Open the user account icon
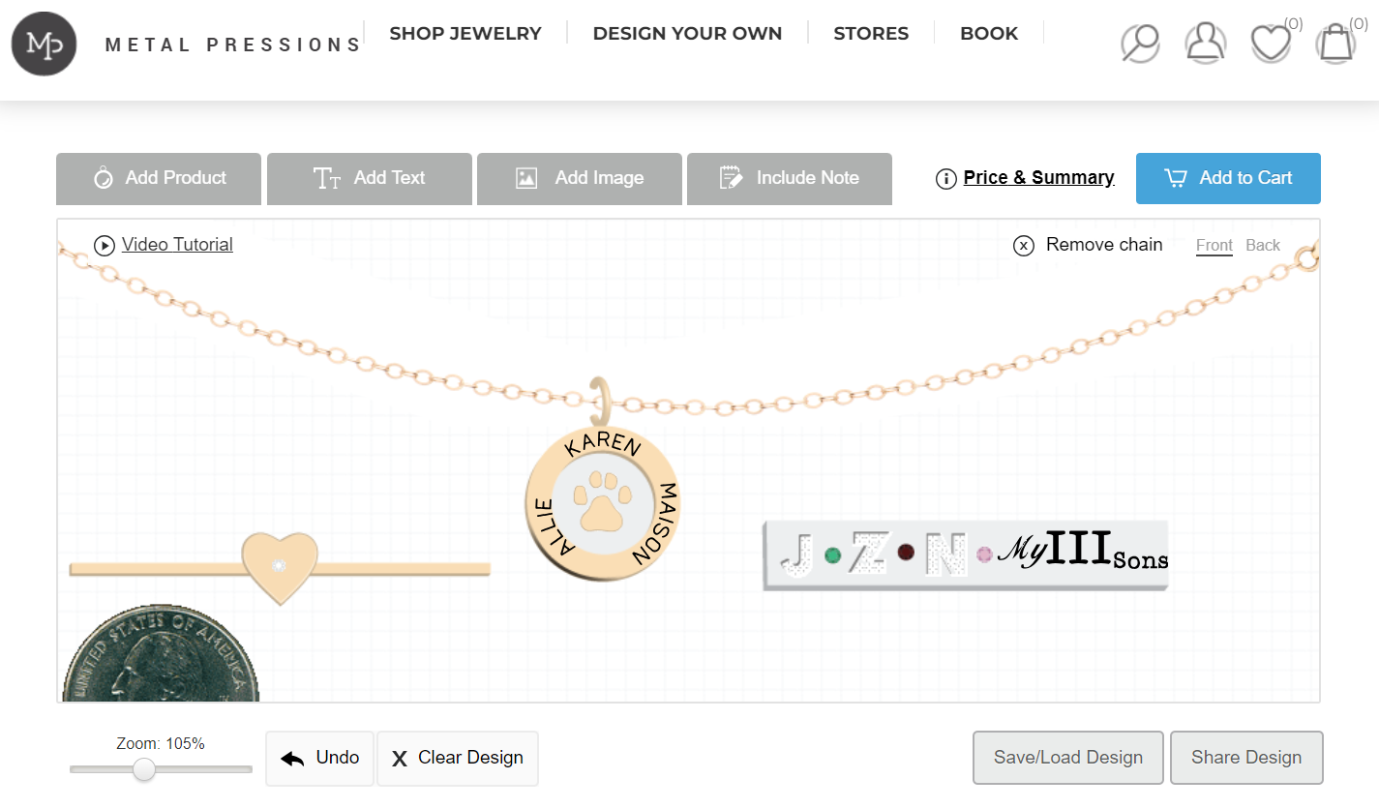 click(1205, 43)
